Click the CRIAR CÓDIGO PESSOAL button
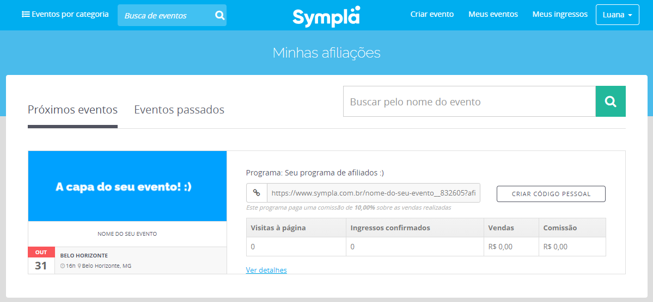The width and height of the screenshot is (653, 302). coord(551,194)
